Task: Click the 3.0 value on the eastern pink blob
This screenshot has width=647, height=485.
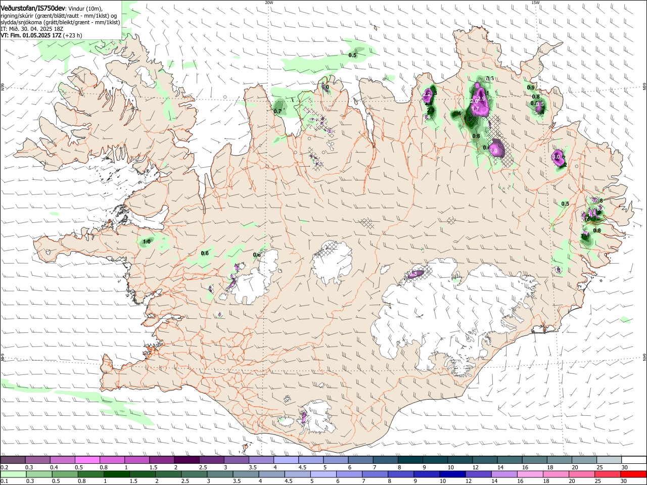Action: pos(556,157)
